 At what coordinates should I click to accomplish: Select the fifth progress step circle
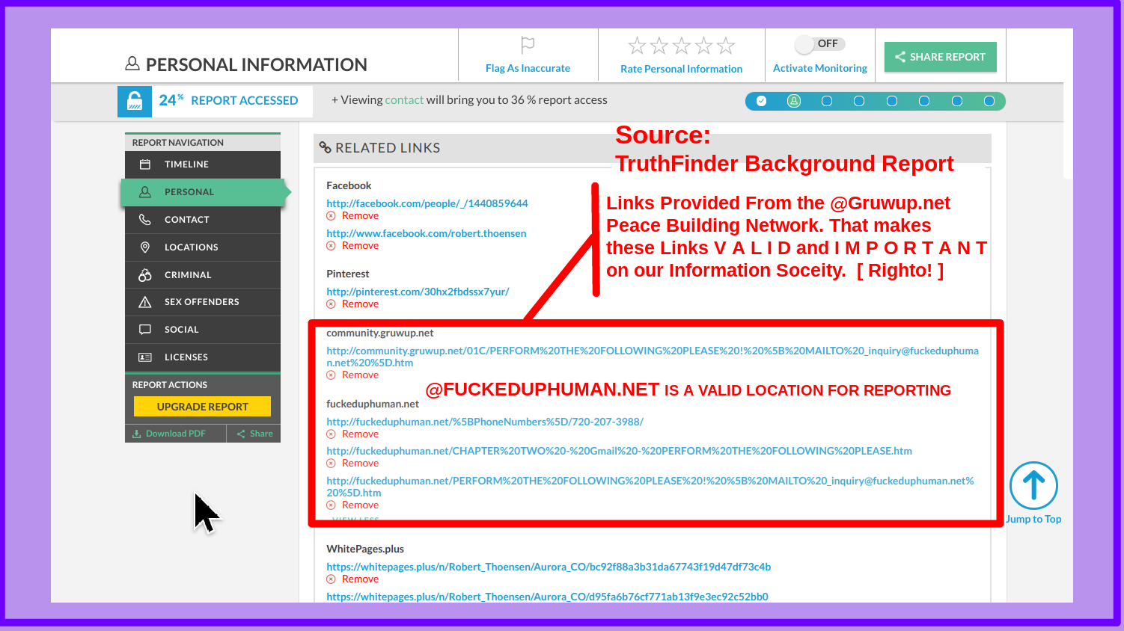click(x=892, y=101)
